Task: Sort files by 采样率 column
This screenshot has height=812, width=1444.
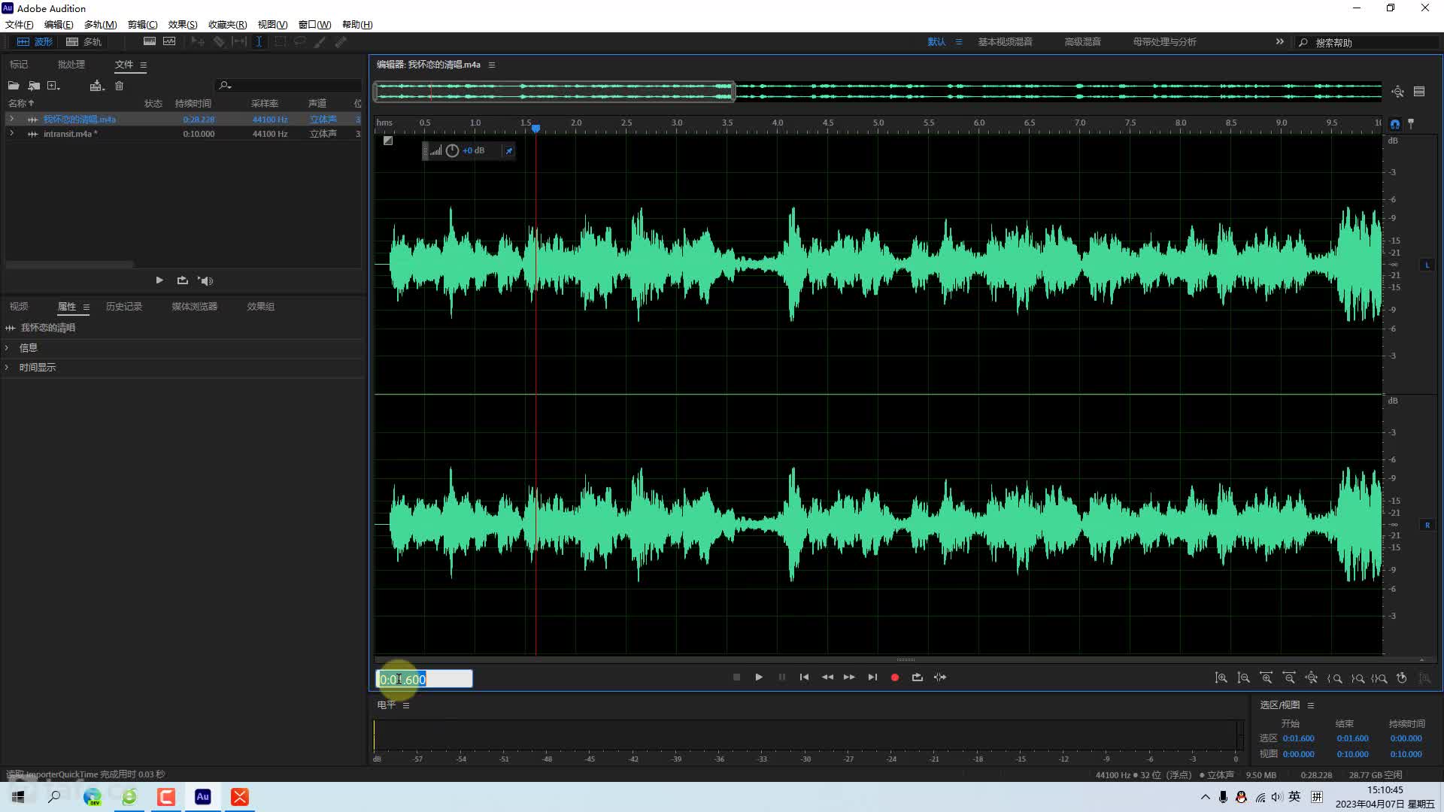Action: click(x=265, y=104)
